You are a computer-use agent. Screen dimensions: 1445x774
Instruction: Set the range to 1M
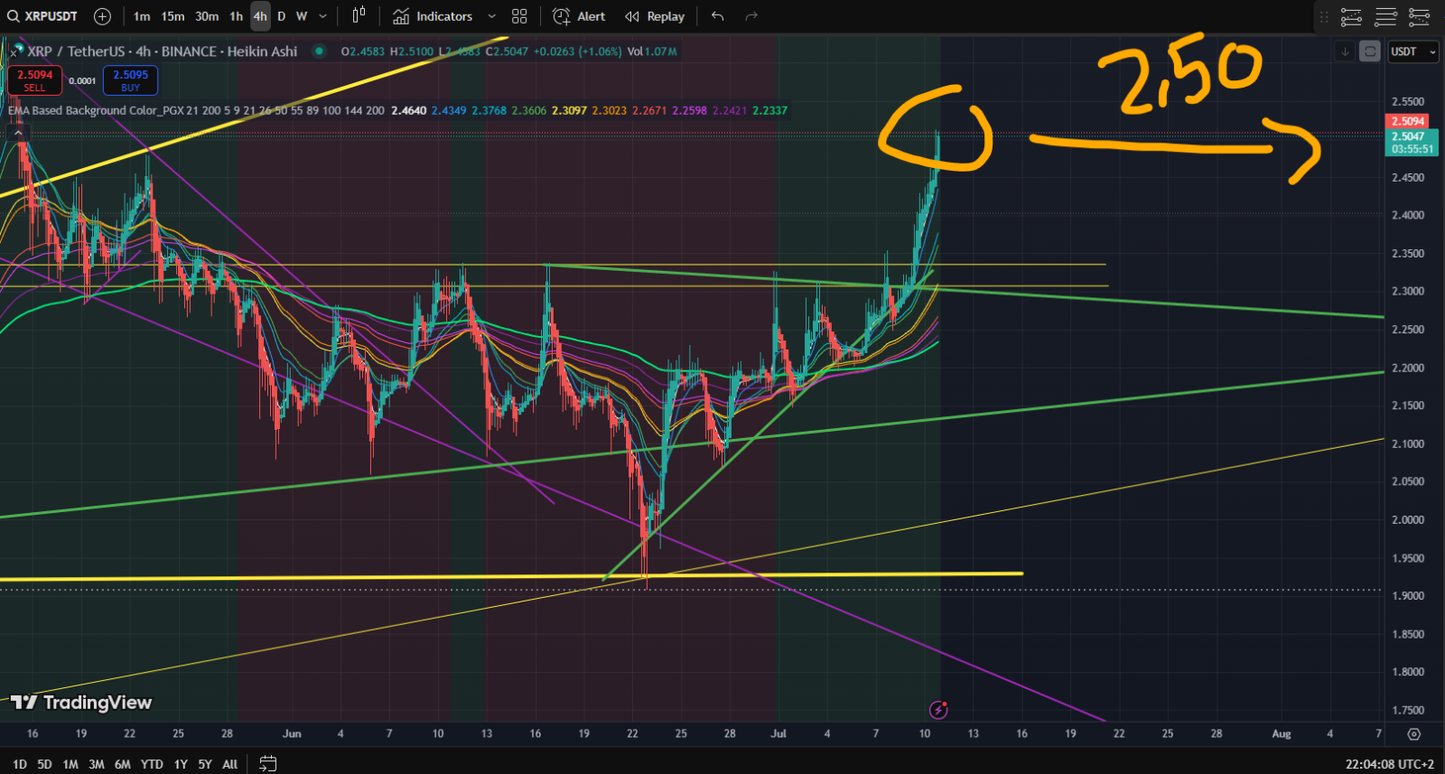pos(70,764)
